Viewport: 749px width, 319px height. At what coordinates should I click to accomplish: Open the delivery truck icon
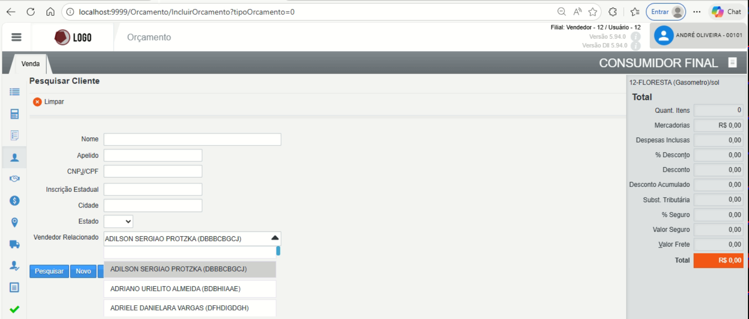coord(14,244)
